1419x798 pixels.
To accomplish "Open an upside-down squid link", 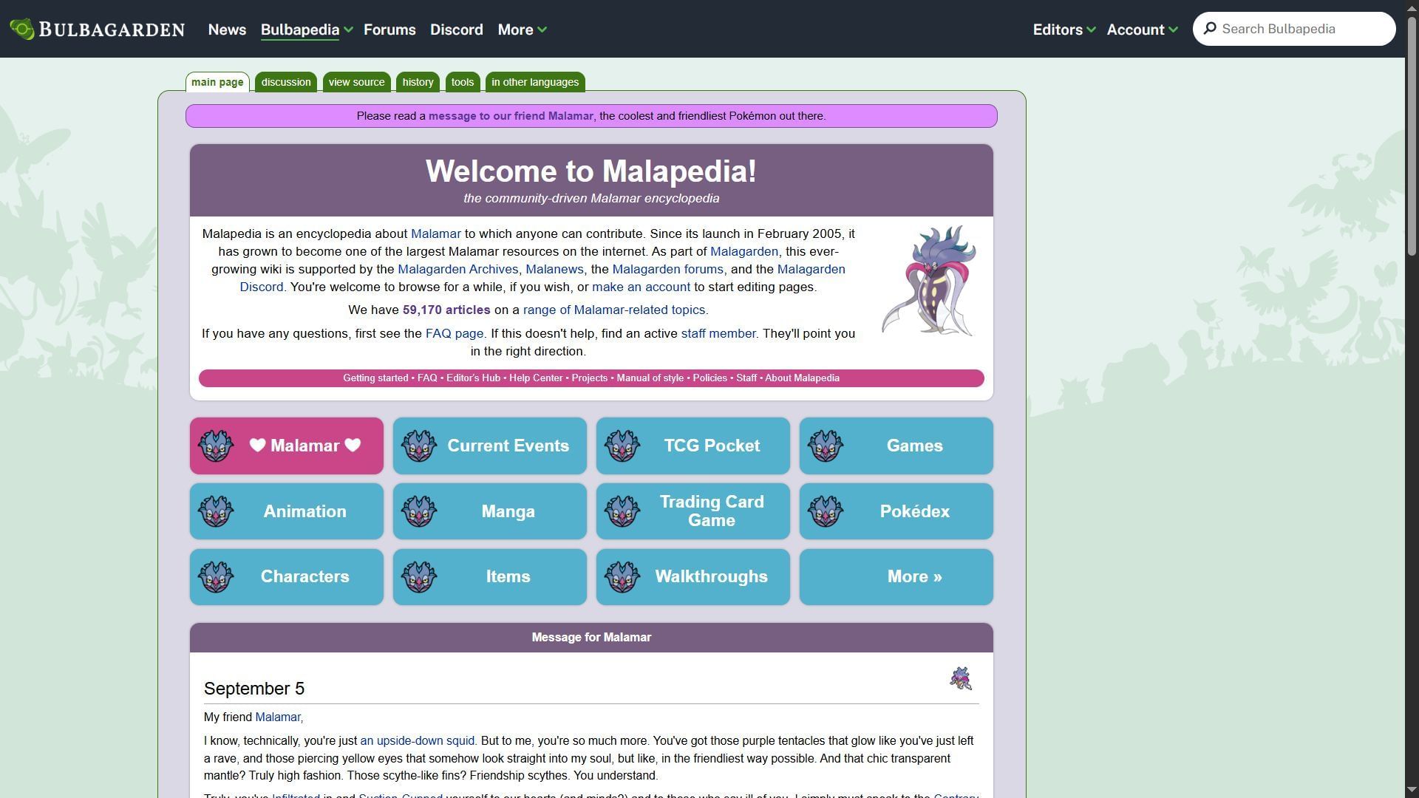I will click(418, 740).
